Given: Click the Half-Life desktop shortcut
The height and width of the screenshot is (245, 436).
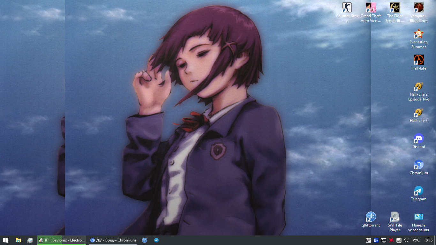Looking at the screenshot, I should tap(418, 63).
